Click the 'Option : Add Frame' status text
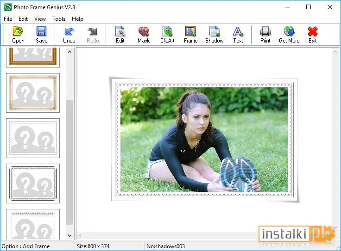The width and height of the screenshot is (341, 251). pos(25,246)
